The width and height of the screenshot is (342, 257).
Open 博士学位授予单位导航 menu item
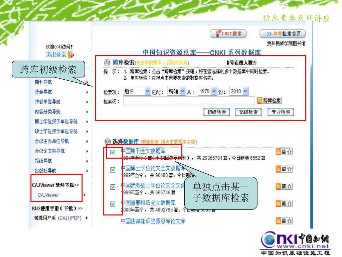click(56, 121)
